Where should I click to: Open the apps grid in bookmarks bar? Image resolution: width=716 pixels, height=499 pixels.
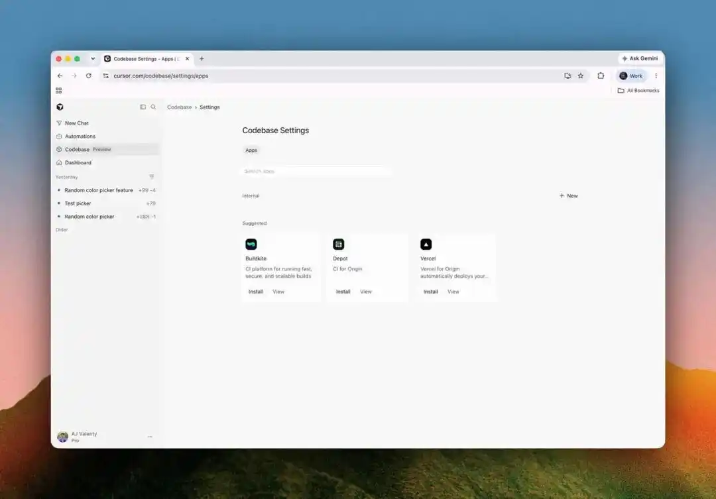point(59,90)
